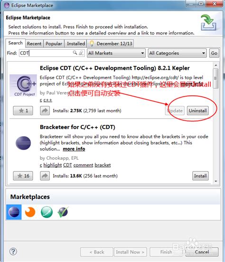Favorite Bracketeer with the 16 star button
The width and height of the screenshot is (225, 262).
coord(23,176)
